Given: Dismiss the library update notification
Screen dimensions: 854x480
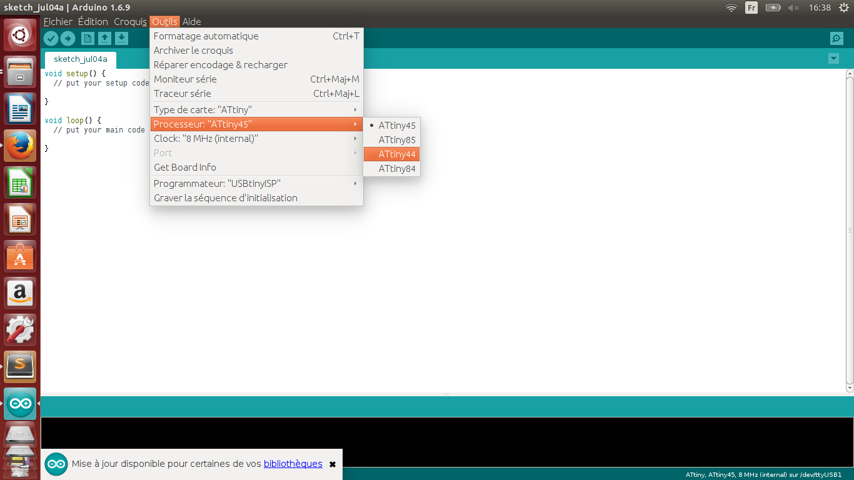Looking at the screenshot, I should 333,464.
